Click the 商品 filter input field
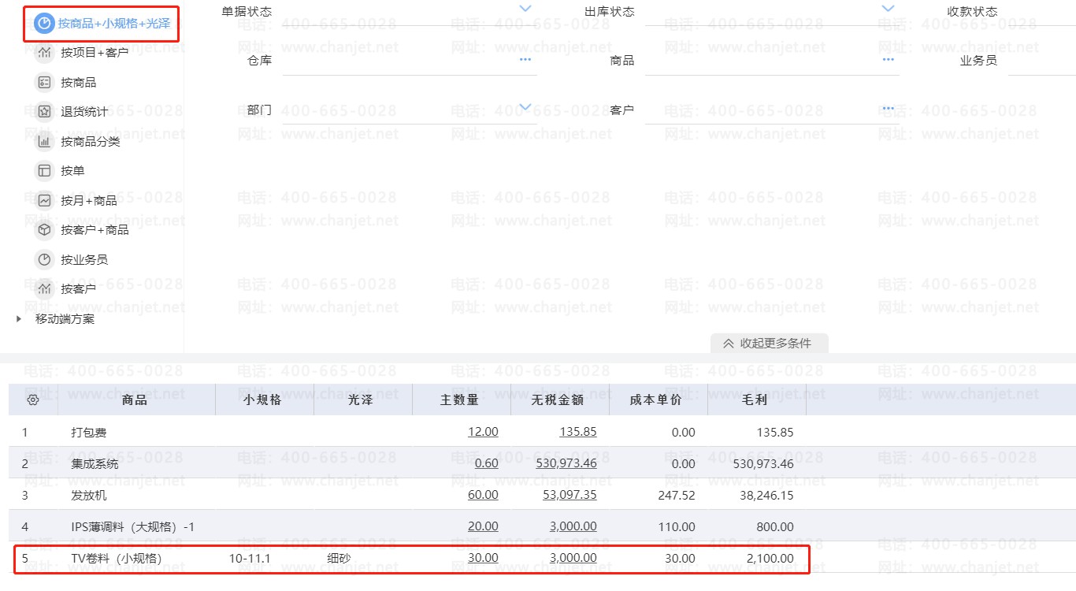 coord(772,60)
